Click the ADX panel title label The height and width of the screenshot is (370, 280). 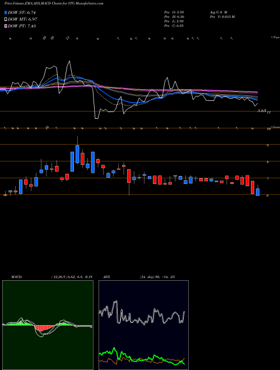[x=106, y=277]
